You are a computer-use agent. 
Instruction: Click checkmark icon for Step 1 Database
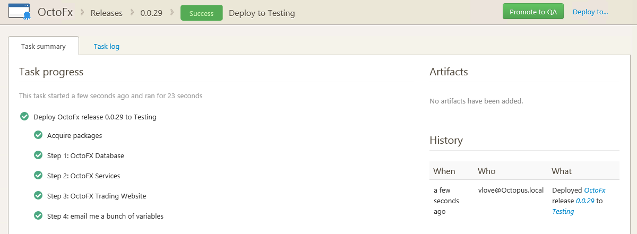(38, 155)
